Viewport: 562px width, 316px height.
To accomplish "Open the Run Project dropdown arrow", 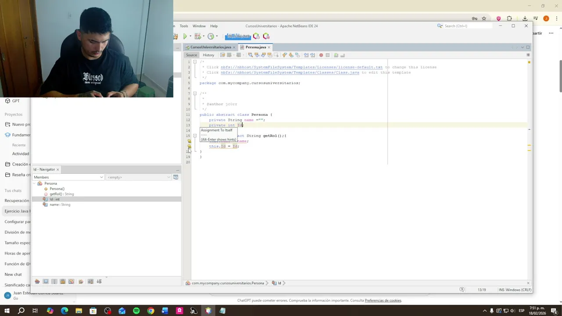I will point(190,36).
